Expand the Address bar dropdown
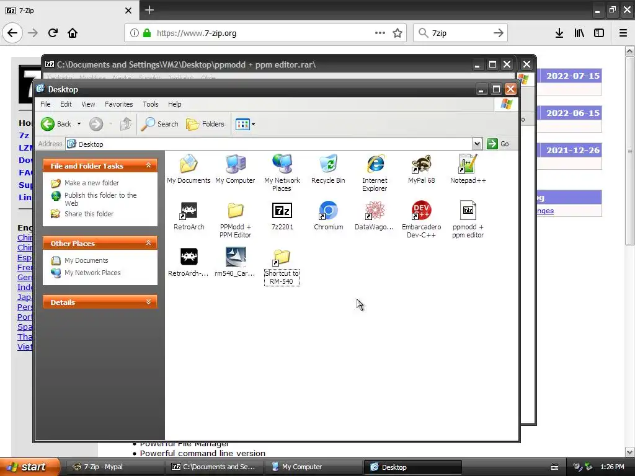The image size is (635, 476). [x=477, y=144]
